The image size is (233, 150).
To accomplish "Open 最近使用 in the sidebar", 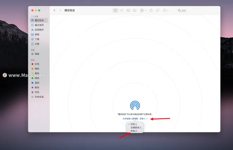I will [x=39, y=25].
